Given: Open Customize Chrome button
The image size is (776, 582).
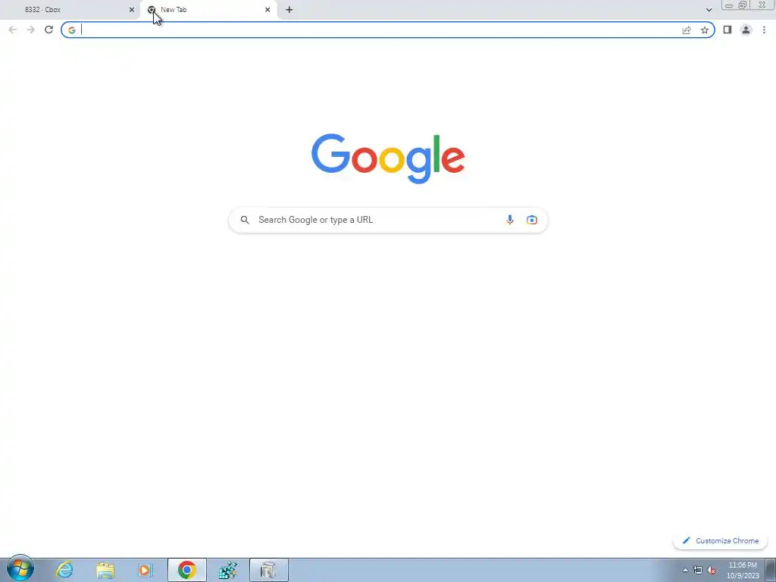Looking at the screenshot, I should (x=720, y=540).
